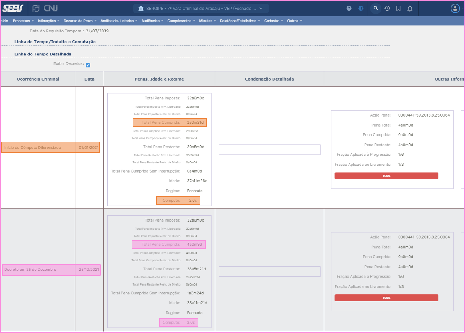The height and width of the screenshot is (333, 465).
Task: Click the Data column header
Action: click(x=89, y=79)
